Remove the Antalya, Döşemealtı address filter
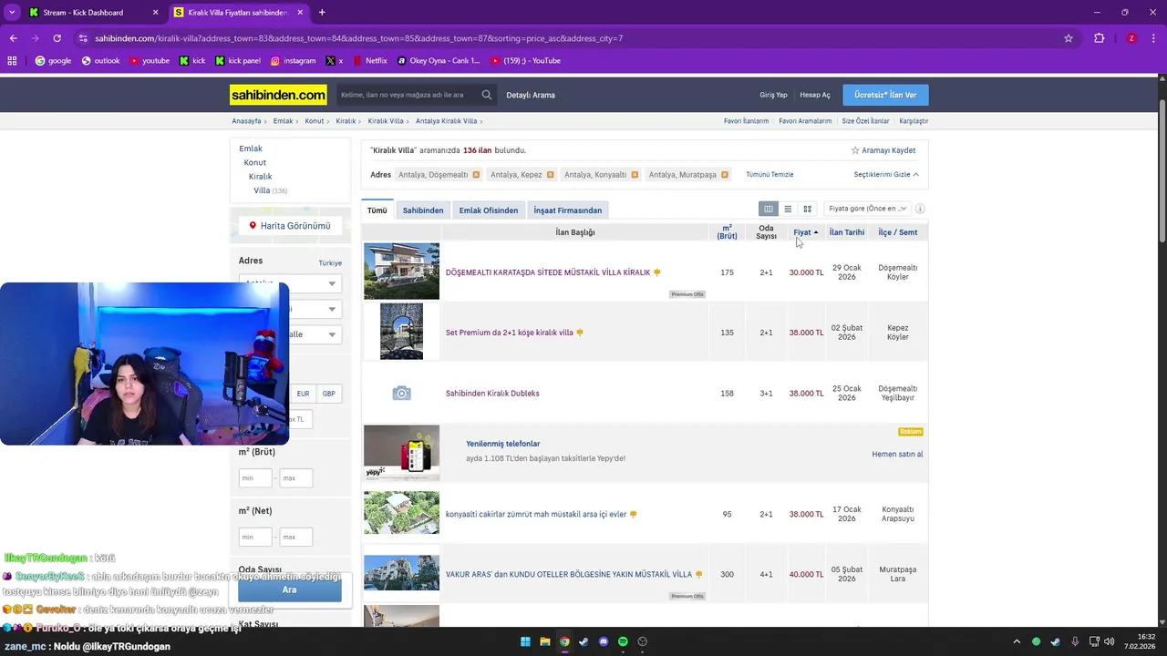 coord(474,175)
